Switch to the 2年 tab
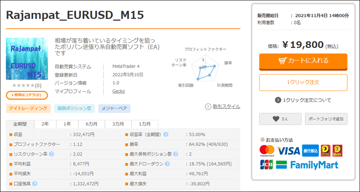 (45, 124)
